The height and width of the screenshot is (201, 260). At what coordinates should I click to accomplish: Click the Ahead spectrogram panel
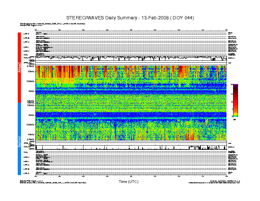pos(131,84)
